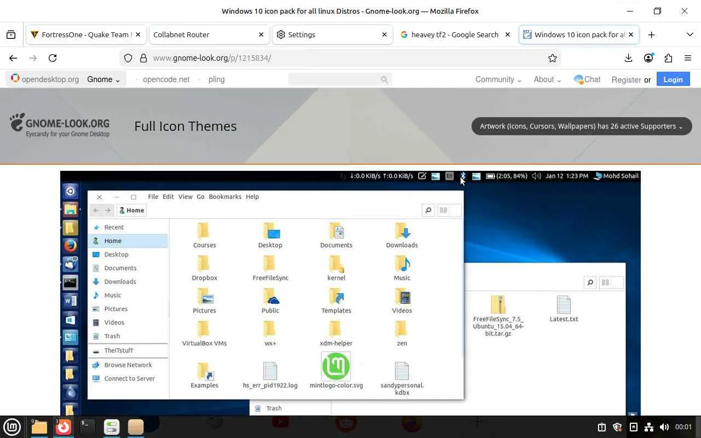701x438 pixels.
Task: Click the Register link
Action: point(626,80)
